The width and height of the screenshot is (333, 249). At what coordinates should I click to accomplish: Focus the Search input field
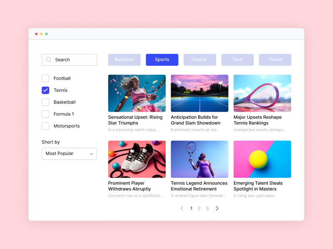tap(74, 60)
